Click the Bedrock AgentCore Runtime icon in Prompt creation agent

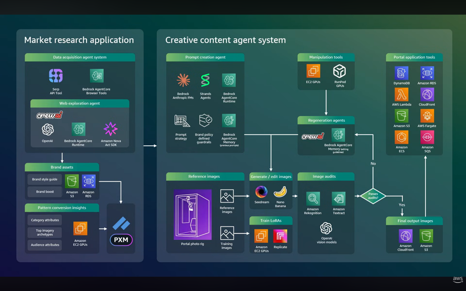click(229, 80)
